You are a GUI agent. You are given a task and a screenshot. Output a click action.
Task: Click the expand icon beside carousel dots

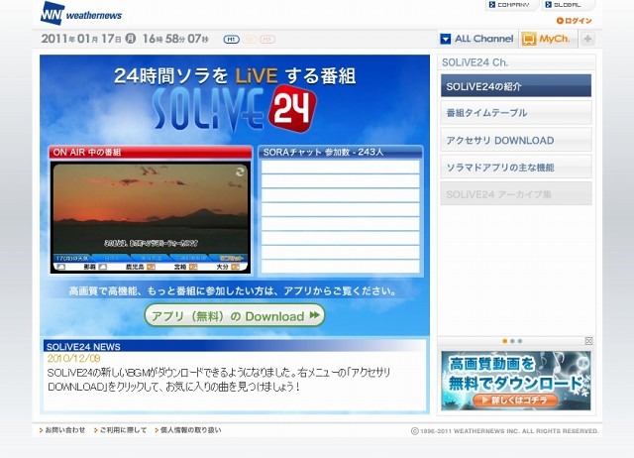(x=588, y=341)
